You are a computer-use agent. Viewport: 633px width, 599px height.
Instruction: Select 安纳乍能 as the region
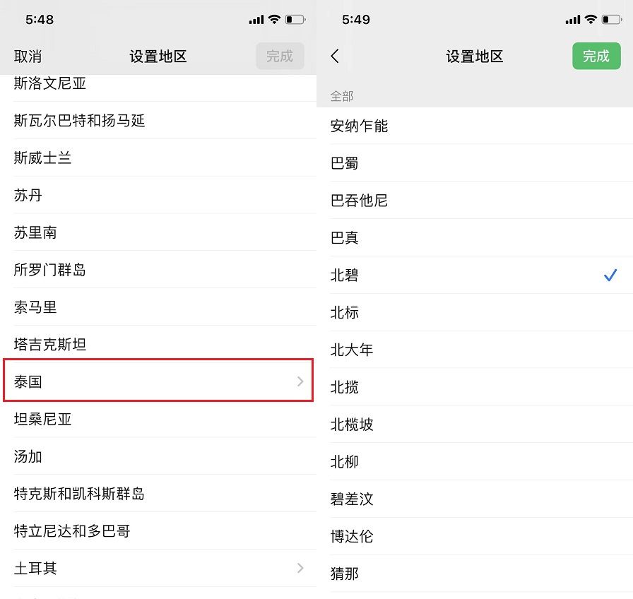360,126
